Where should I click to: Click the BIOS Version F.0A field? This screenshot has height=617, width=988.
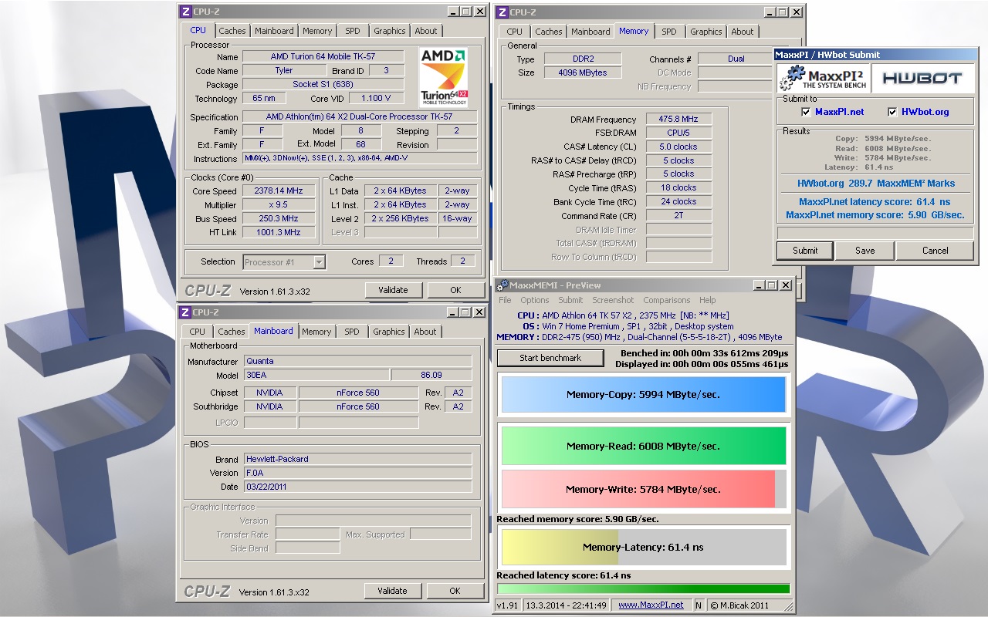point(357,473)
